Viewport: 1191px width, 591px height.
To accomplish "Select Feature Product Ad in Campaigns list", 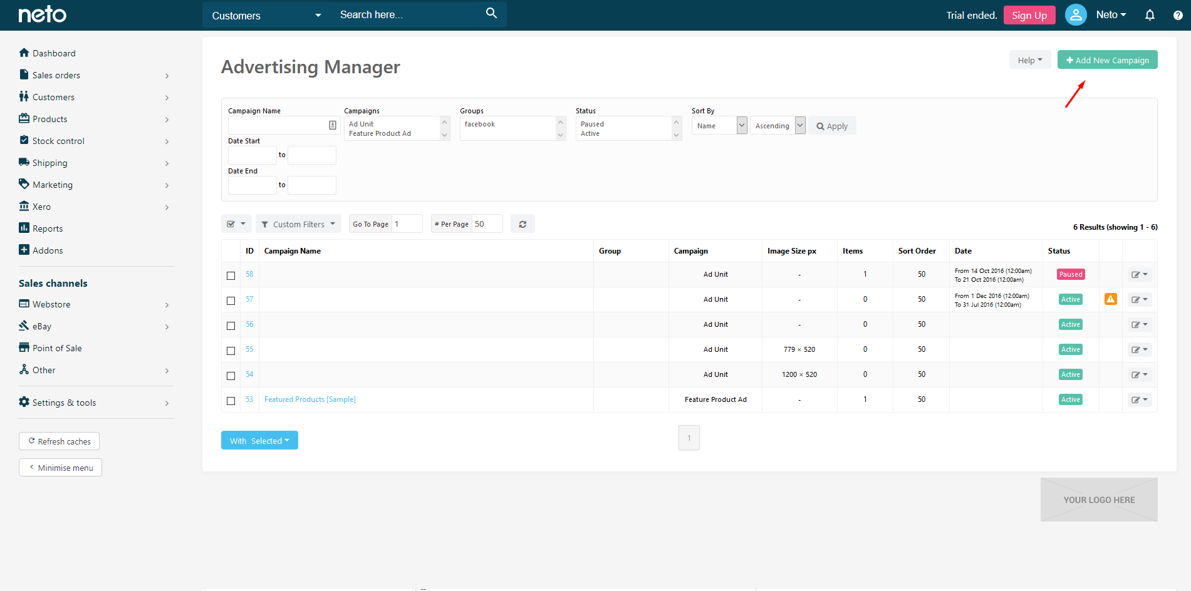I will click(x=380, y=133).
